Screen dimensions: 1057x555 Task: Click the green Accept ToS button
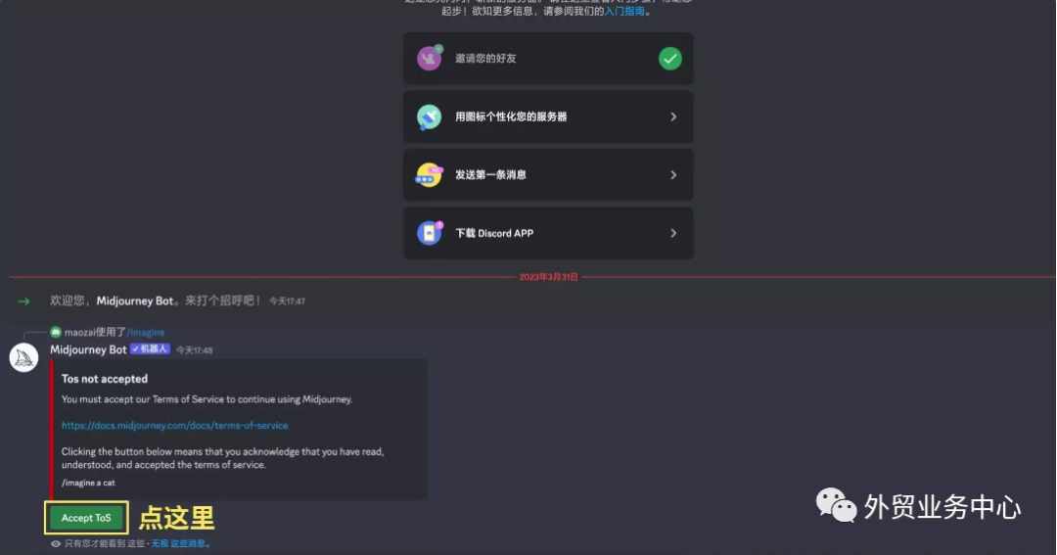point(86,518)
